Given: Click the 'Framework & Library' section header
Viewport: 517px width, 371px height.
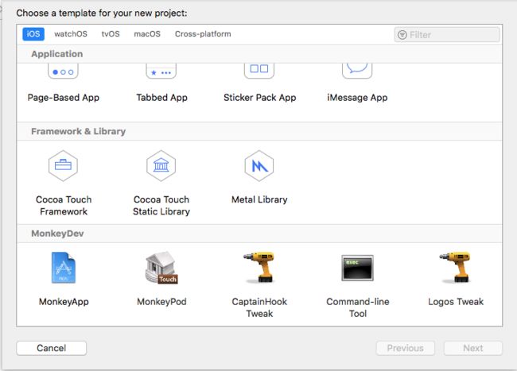Looking at the screenshot, I should [x=78, y=131].
